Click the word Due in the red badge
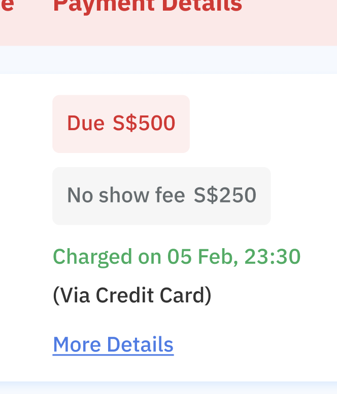 [86, 124]
